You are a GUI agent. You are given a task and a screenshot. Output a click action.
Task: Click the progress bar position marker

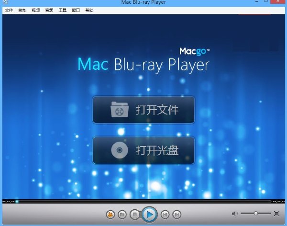pyautogui.click(x=17, y=202)
